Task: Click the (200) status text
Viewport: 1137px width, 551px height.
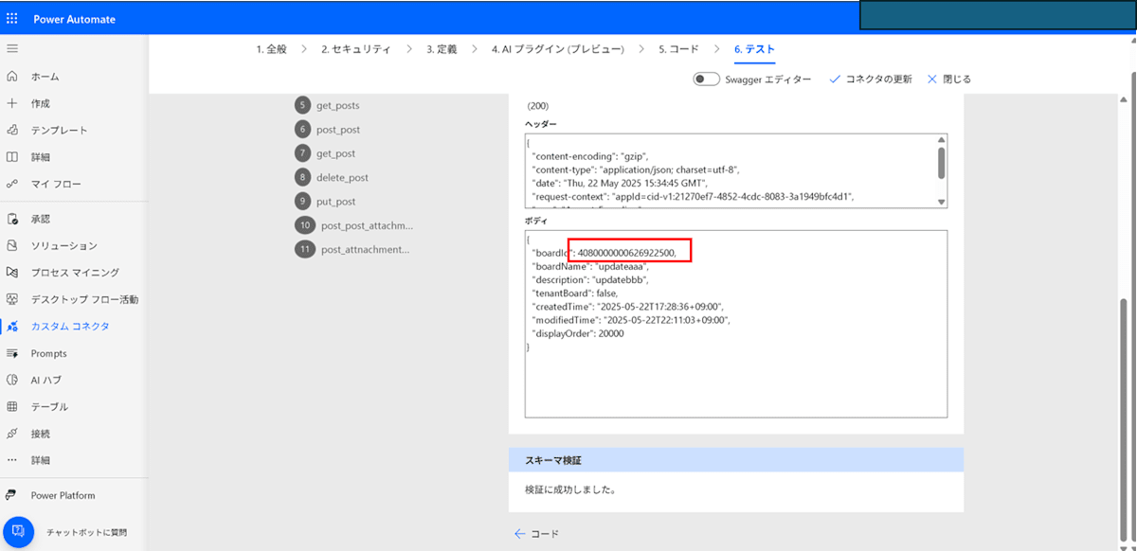Action: coord(537,106)
